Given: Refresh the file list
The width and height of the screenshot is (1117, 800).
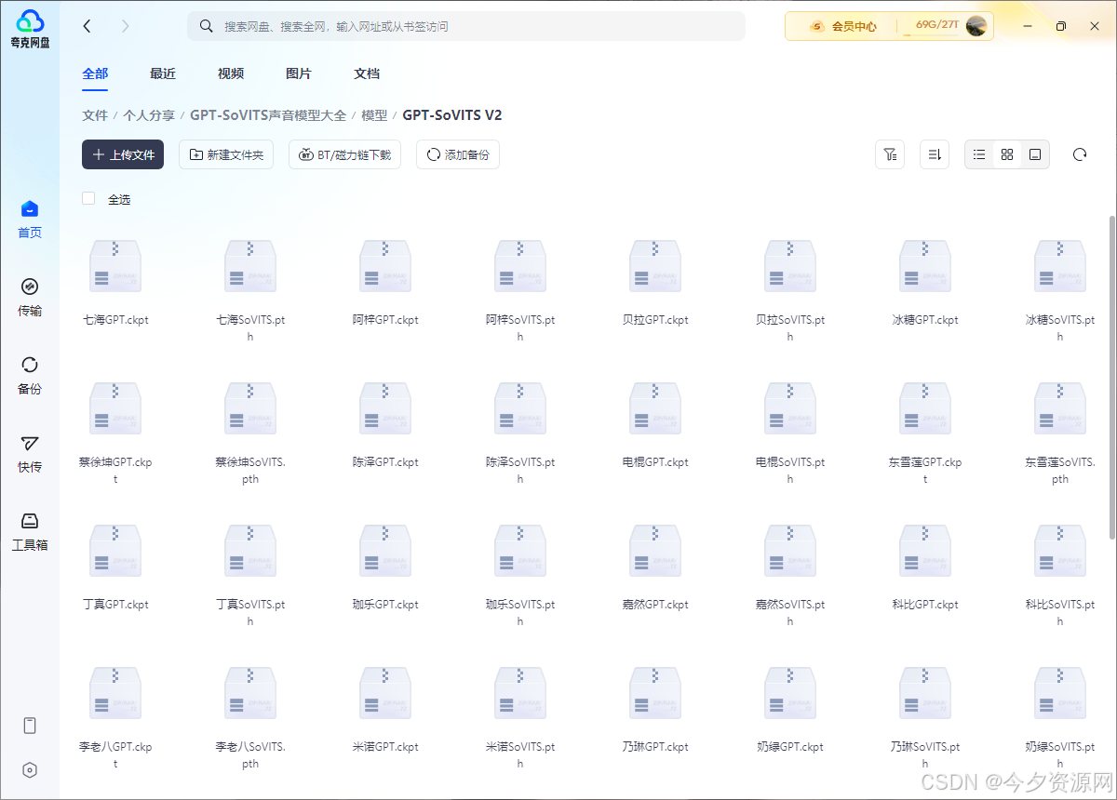Looking at the screenshot, I should 1080,154.
